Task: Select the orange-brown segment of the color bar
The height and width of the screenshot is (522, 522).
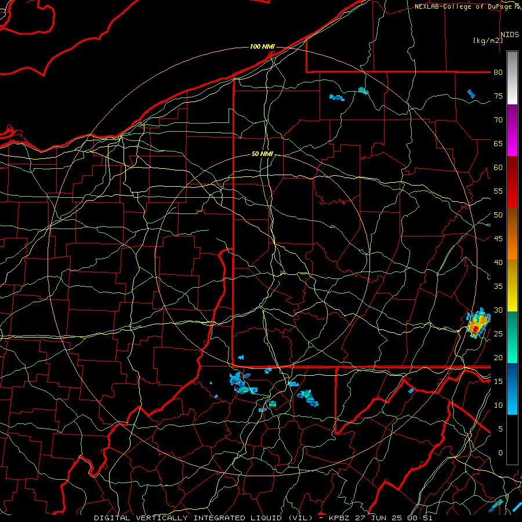Action: (512, 234)
